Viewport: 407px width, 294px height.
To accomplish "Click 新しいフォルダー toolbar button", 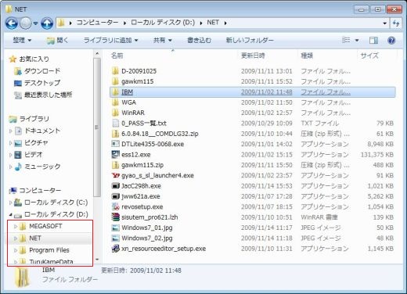I will [250, 40].
